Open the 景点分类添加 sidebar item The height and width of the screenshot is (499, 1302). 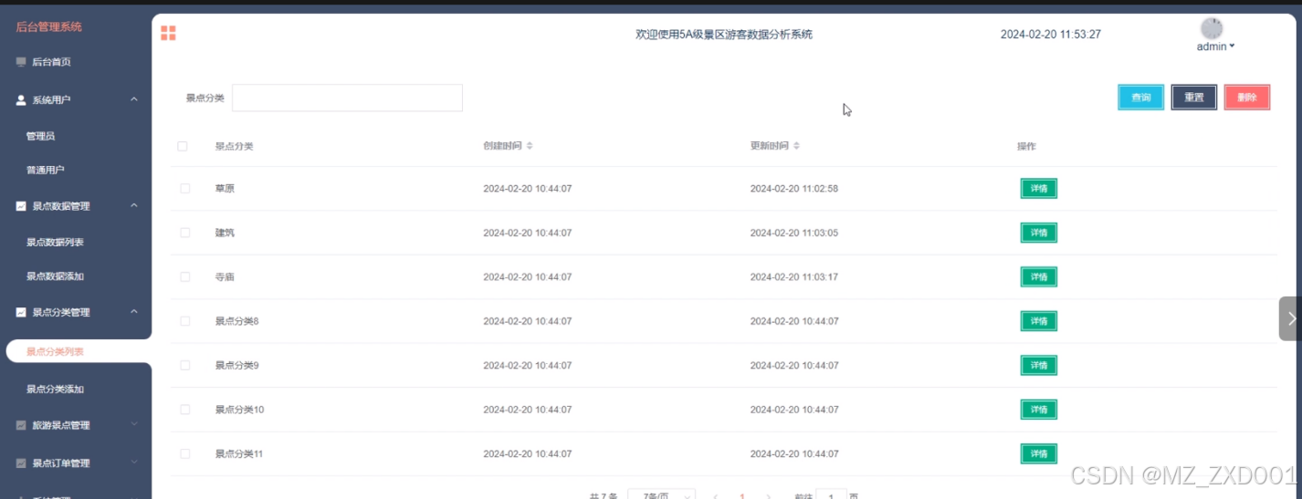(x=55, y=390)
